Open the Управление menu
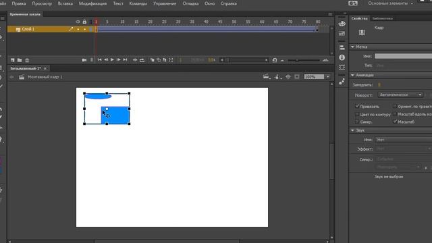 [x=165, y=3]
